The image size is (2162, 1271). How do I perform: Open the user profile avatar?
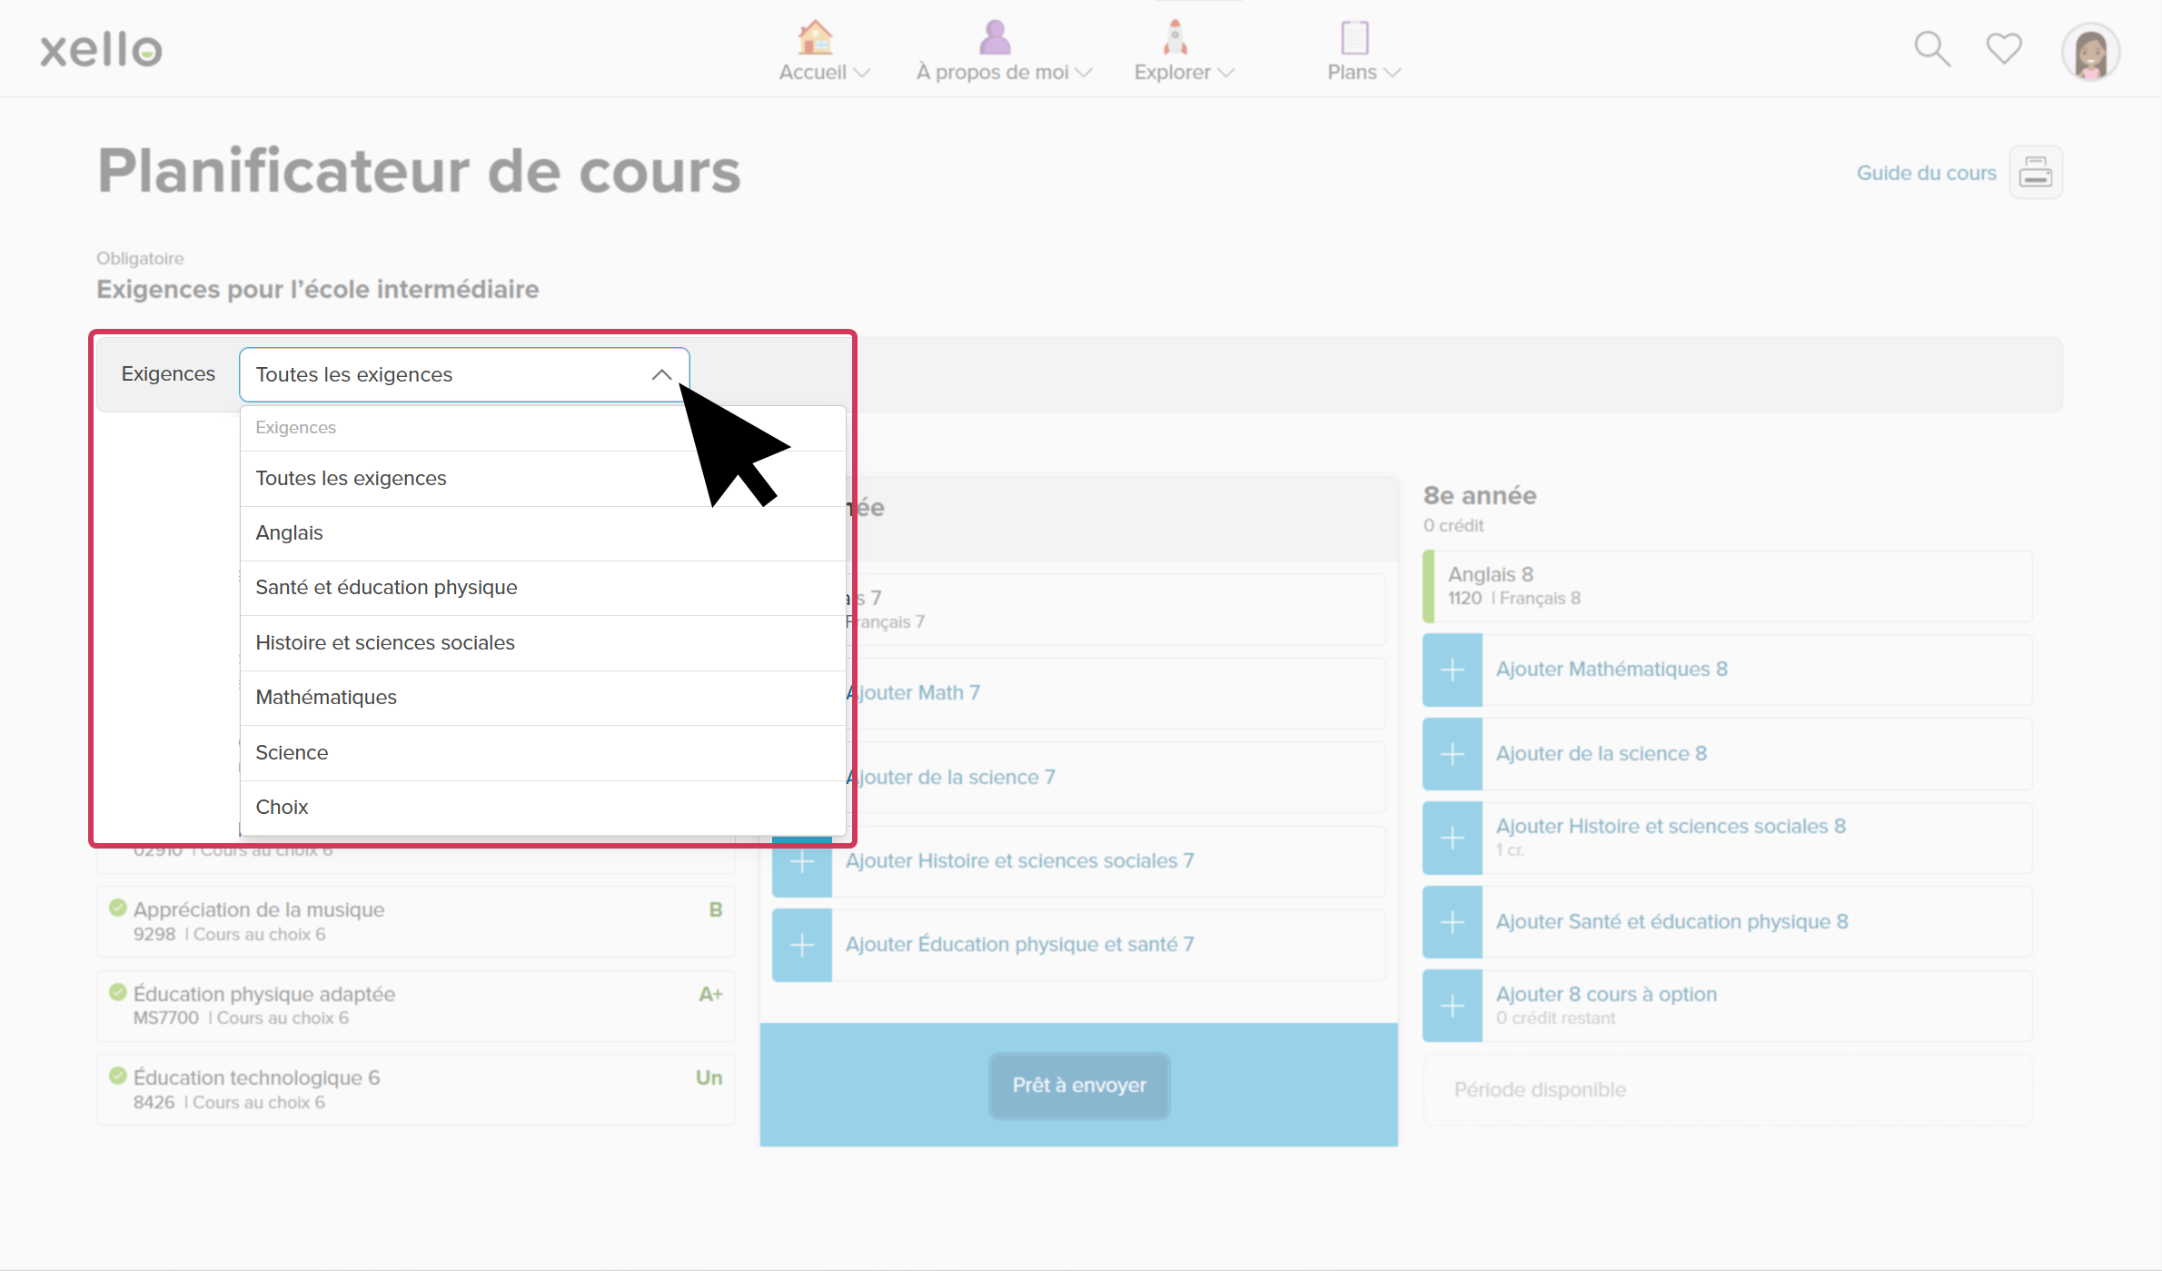(x=2090, y=52)
